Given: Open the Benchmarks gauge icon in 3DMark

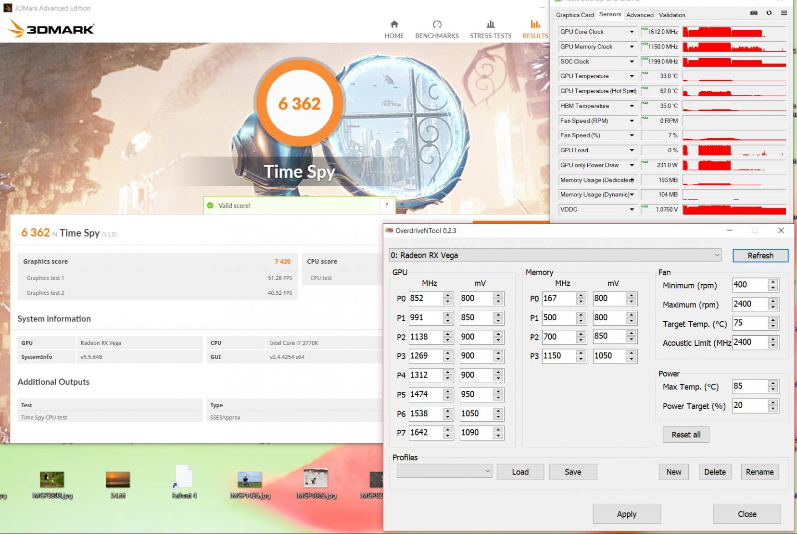Looking at the screenshot, I should coord(437,24).
